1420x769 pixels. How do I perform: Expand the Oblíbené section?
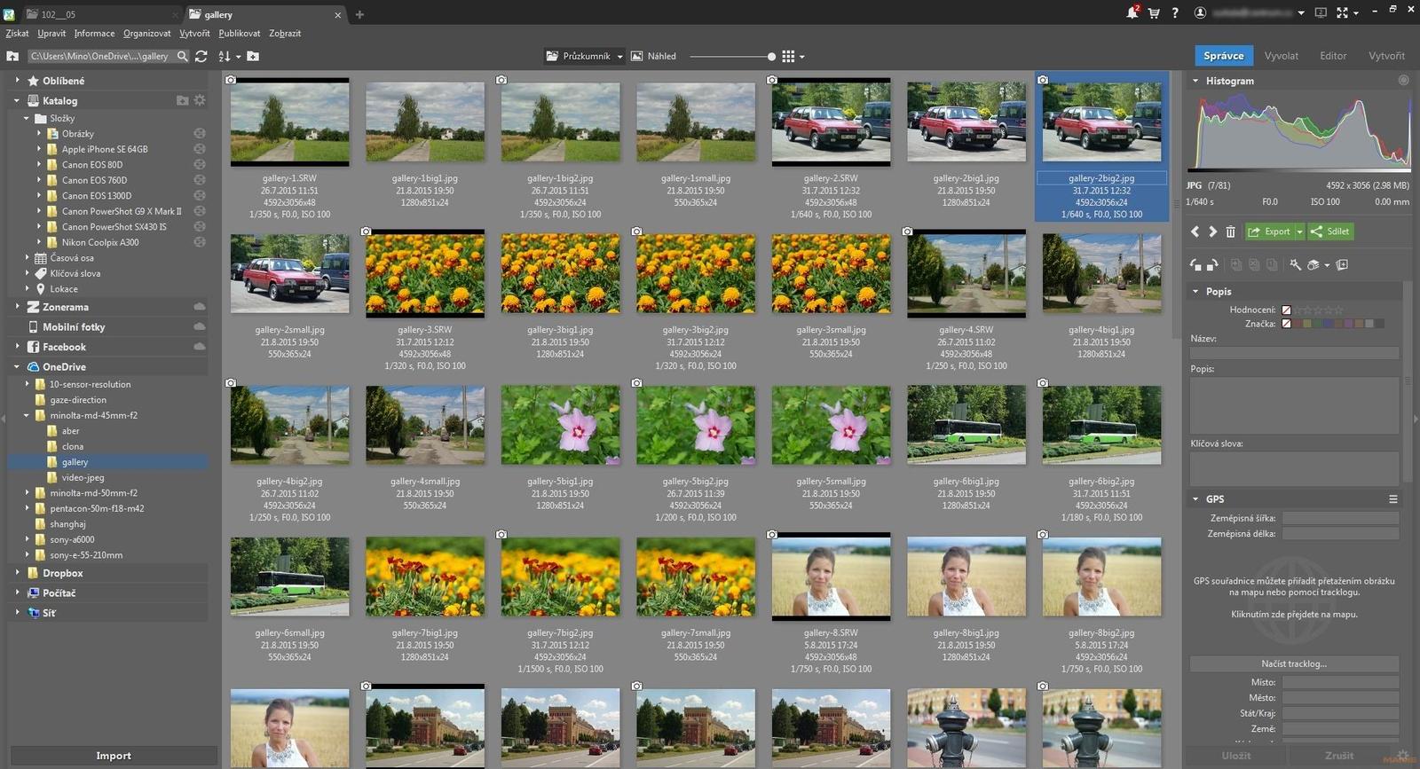coord(17,80)
